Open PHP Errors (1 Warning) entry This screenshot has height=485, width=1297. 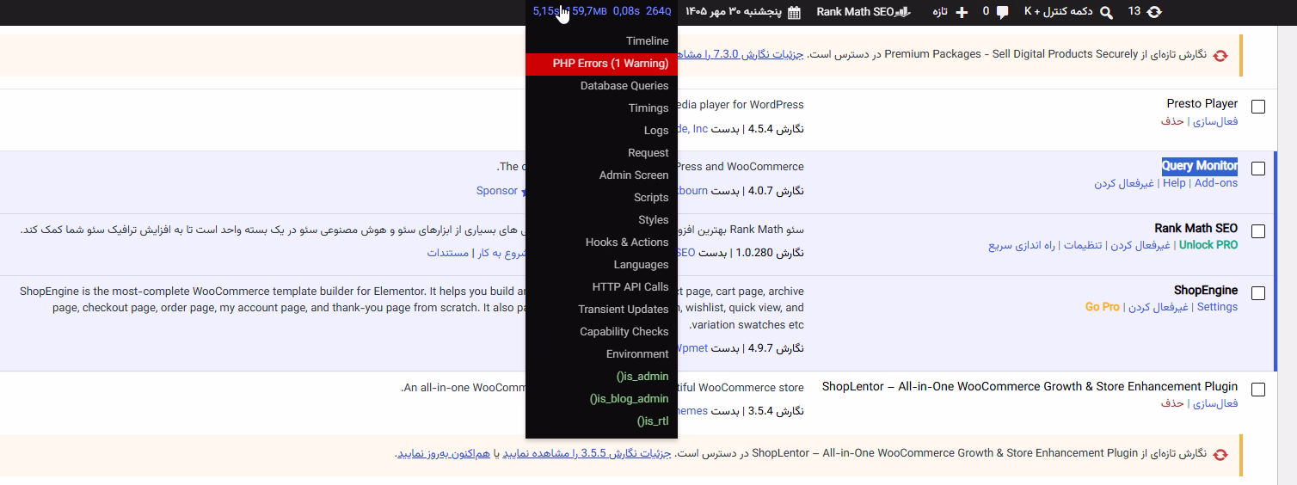601,63
